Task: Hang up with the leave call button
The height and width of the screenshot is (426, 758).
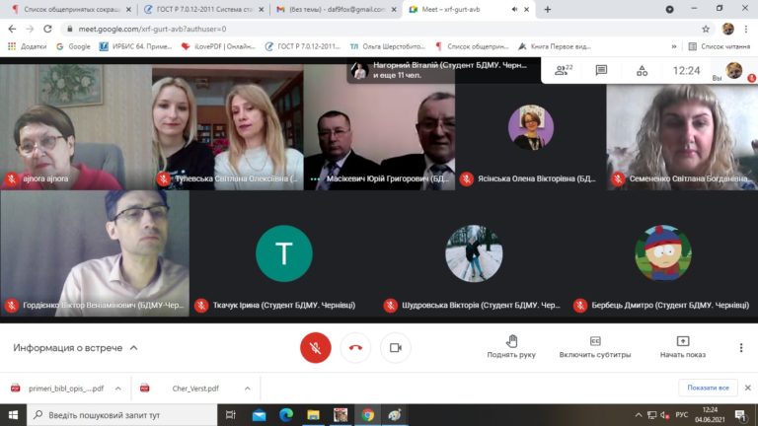Action: (x=355, y=348)
